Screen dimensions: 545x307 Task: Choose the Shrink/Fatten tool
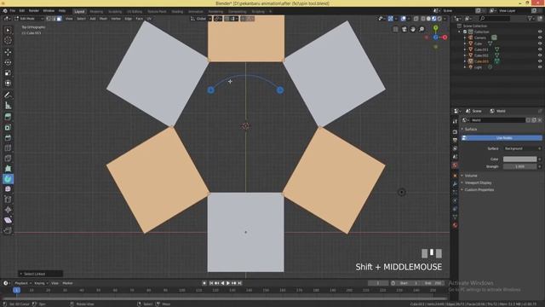click(x=8, y=210)
